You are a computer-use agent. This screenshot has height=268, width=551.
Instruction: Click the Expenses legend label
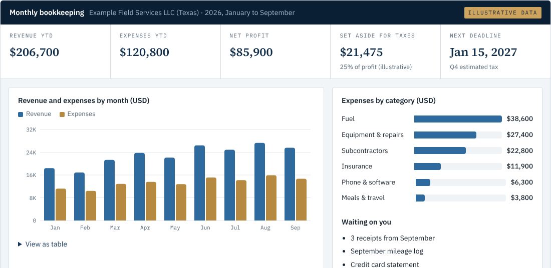(81, 114)
